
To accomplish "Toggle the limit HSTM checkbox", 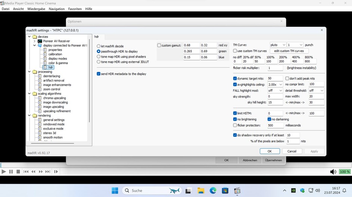I will coord(235,113).
